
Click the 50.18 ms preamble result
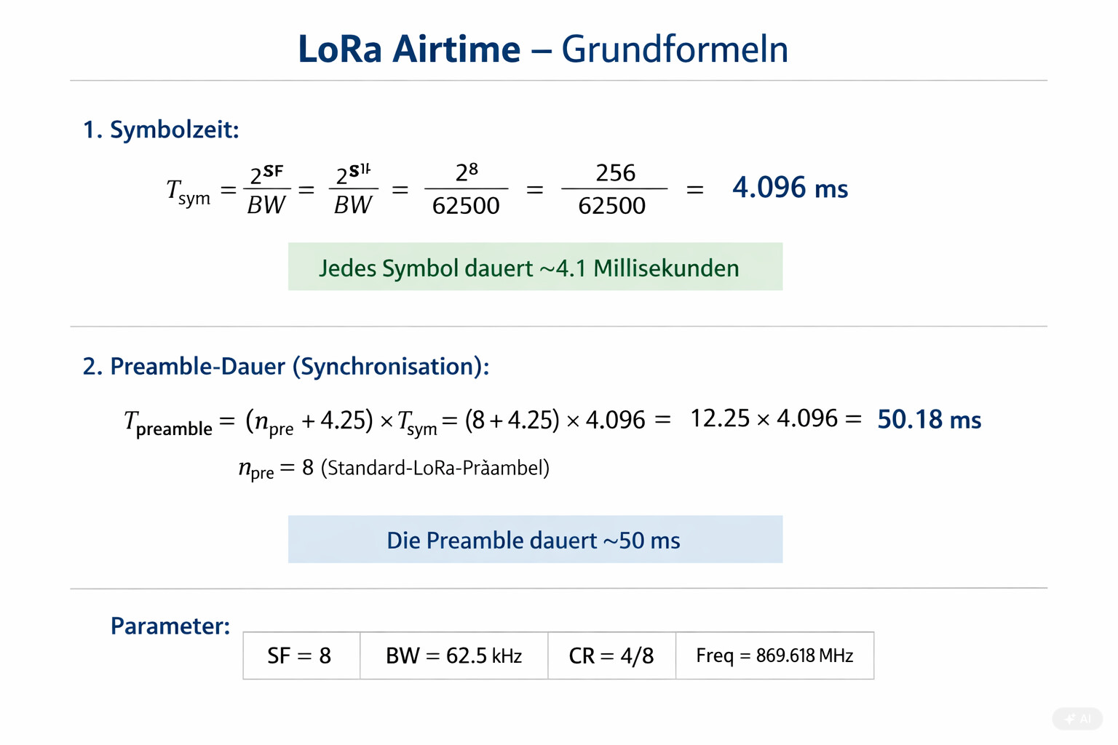pyautogui.click(x=929, y=419)
